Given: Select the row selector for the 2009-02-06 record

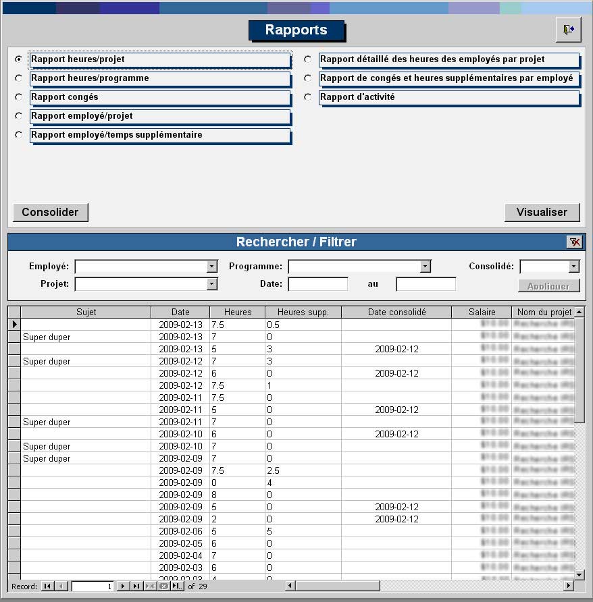Looking at the screenshot, I should tap(14, 531).
